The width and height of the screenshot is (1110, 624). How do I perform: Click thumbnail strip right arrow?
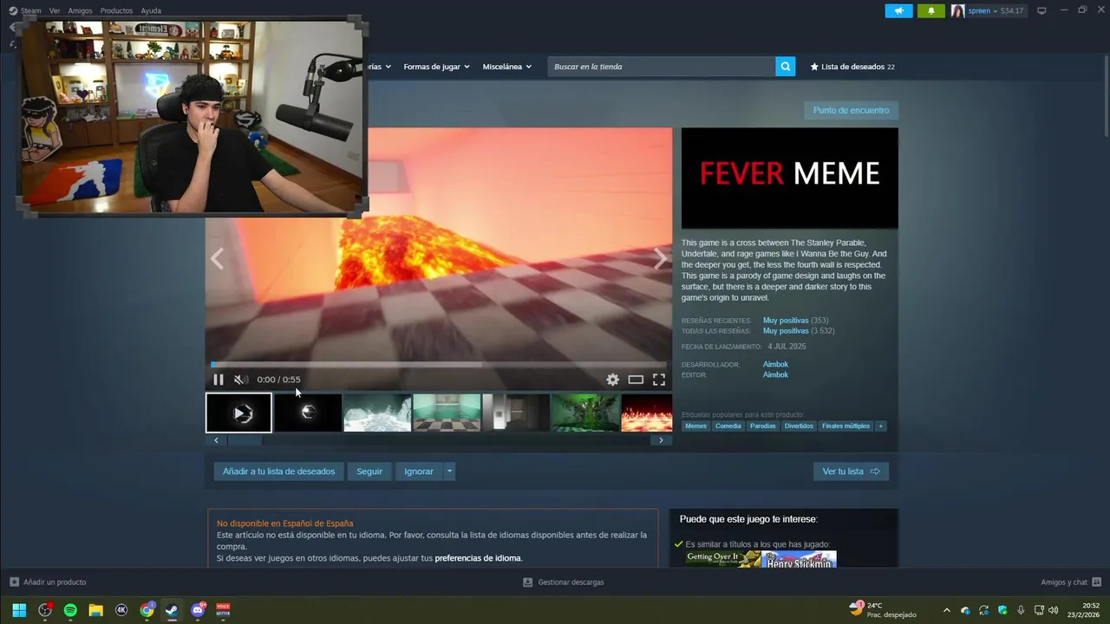click(x=661, y=440)
